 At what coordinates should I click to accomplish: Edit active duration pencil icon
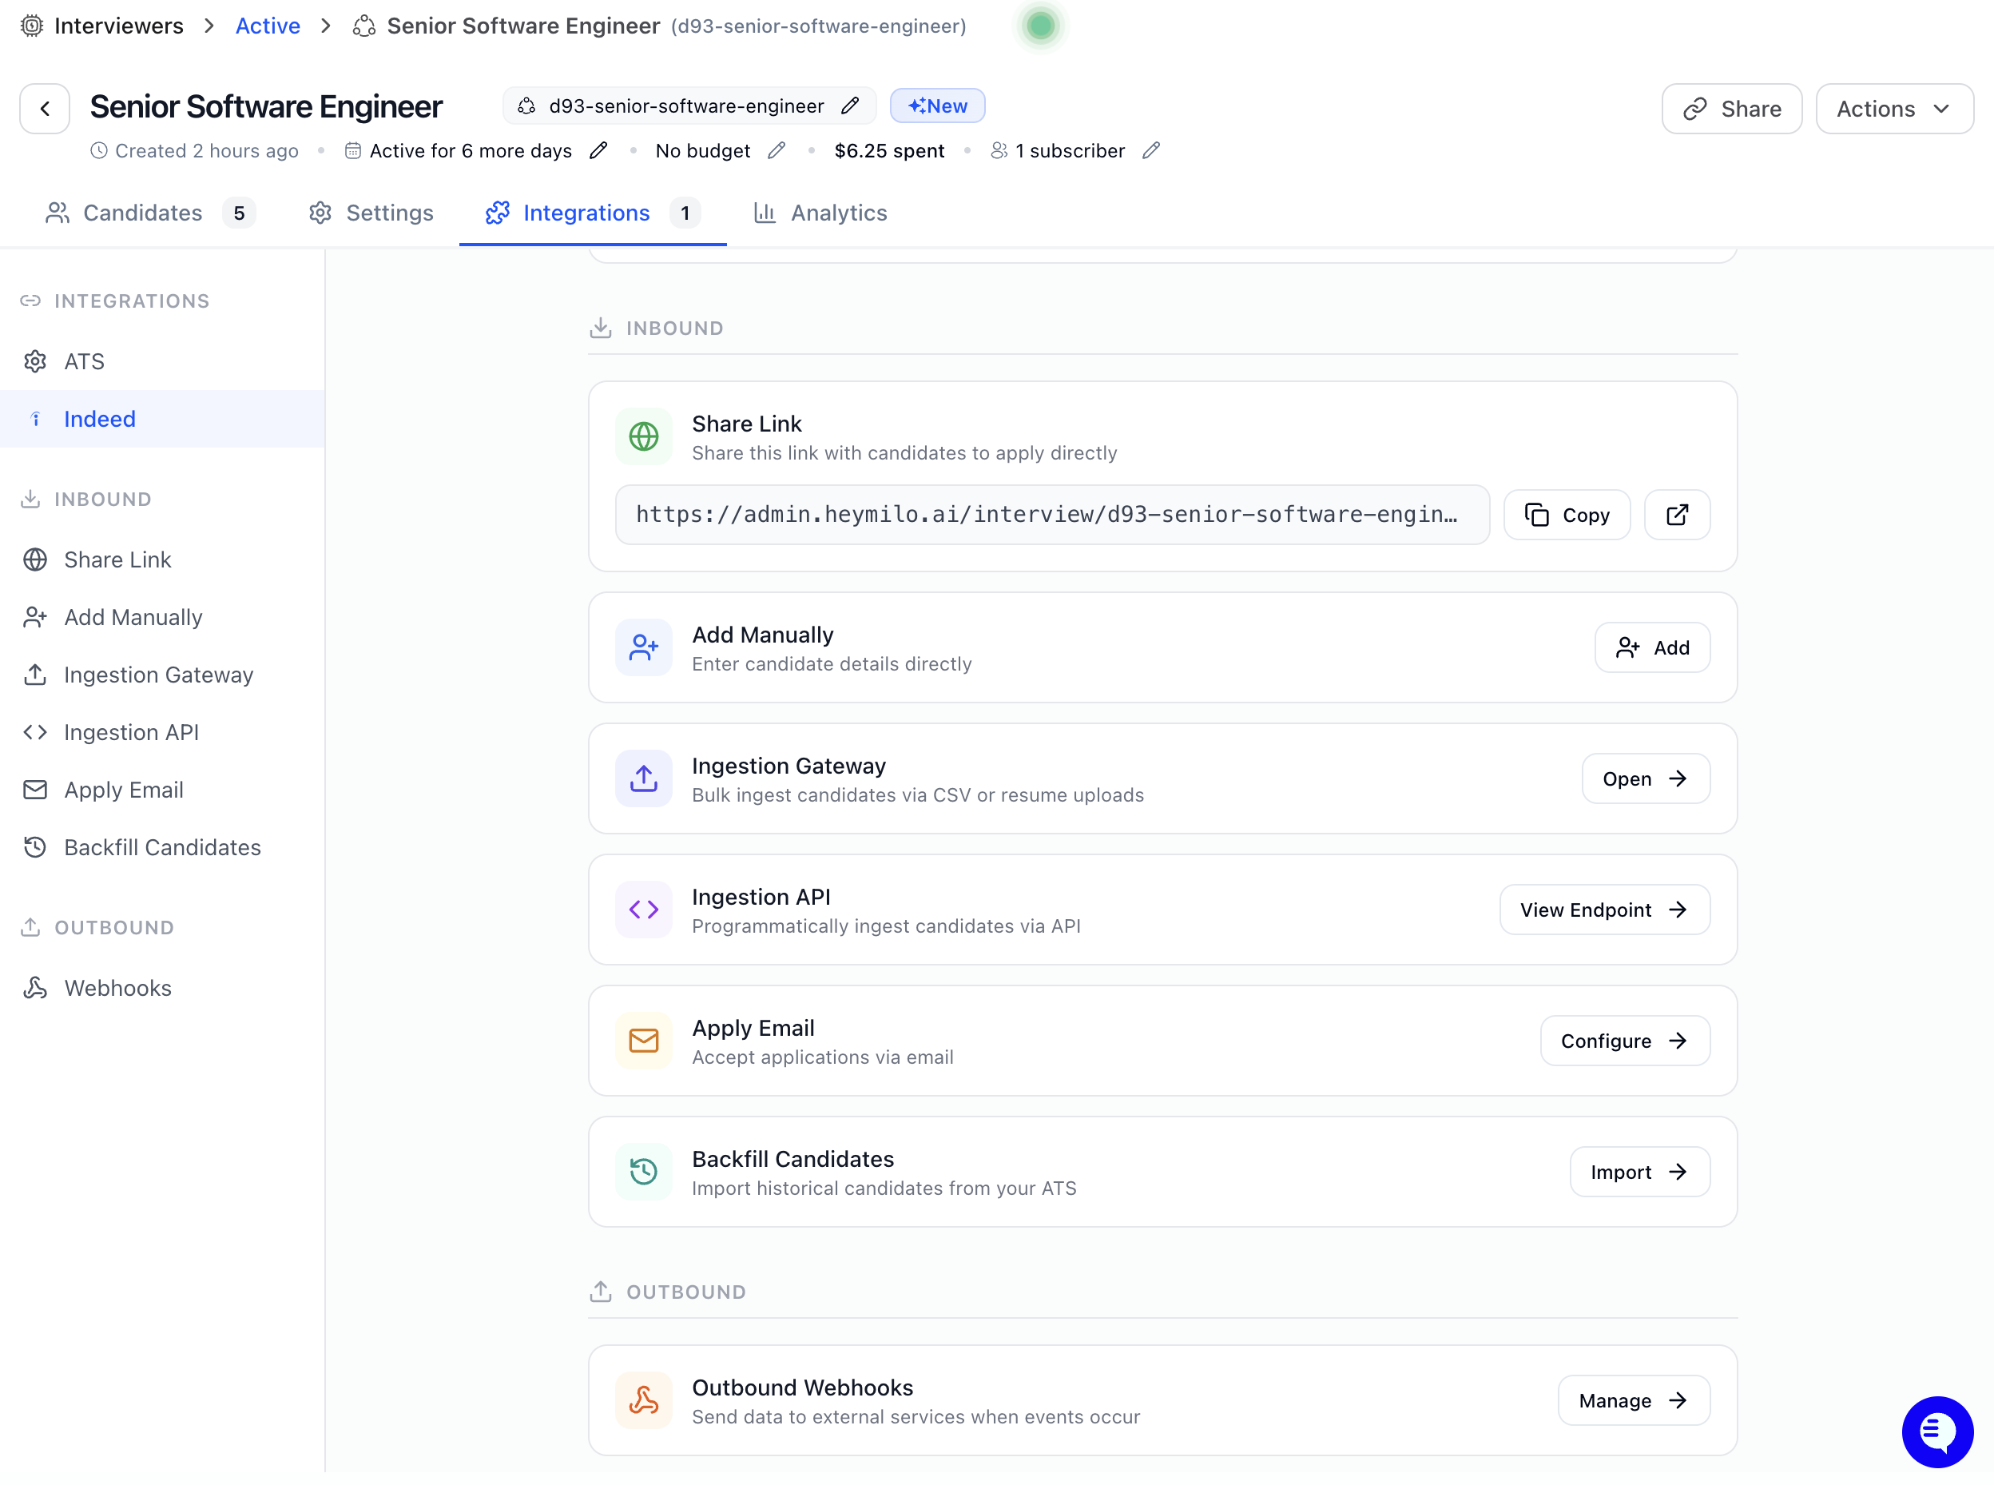tap(598, 151)
